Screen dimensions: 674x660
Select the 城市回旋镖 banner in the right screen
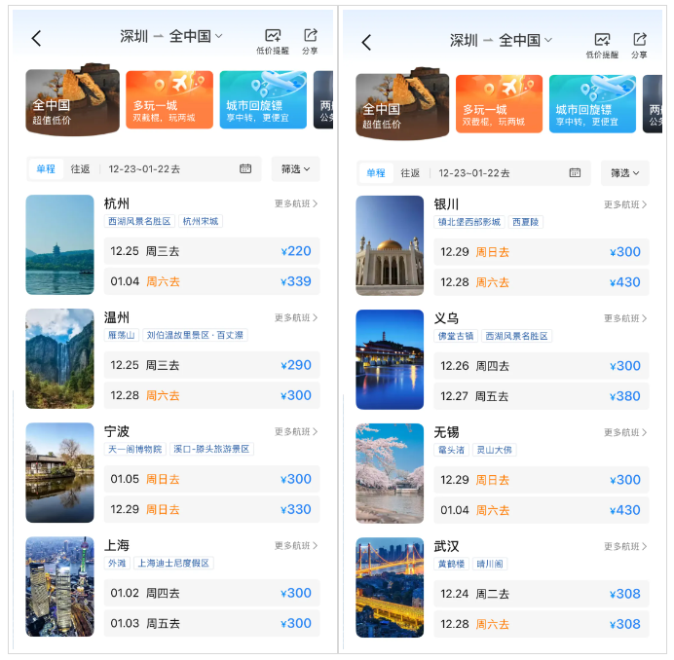click(592, 104)
